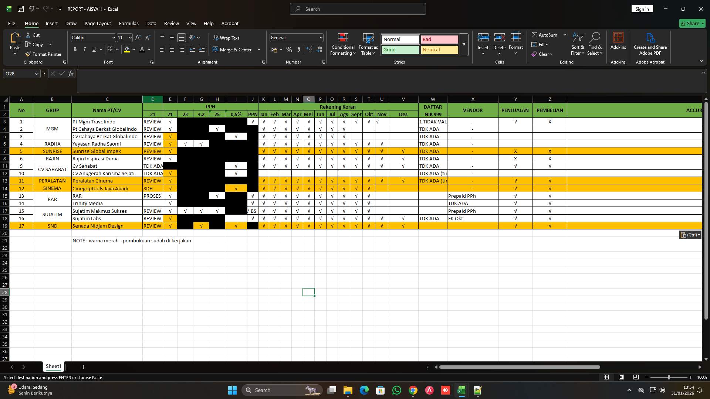Activate the Format Painter tool
The height and width of the screenshot is (399, 710).
click(43, 54)
